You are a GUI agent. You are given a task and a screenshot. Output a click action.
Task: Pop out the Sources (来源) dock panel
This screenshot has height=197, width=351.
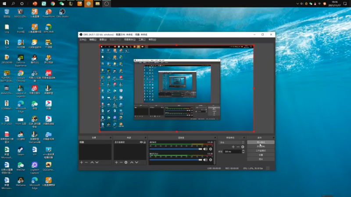145,137
